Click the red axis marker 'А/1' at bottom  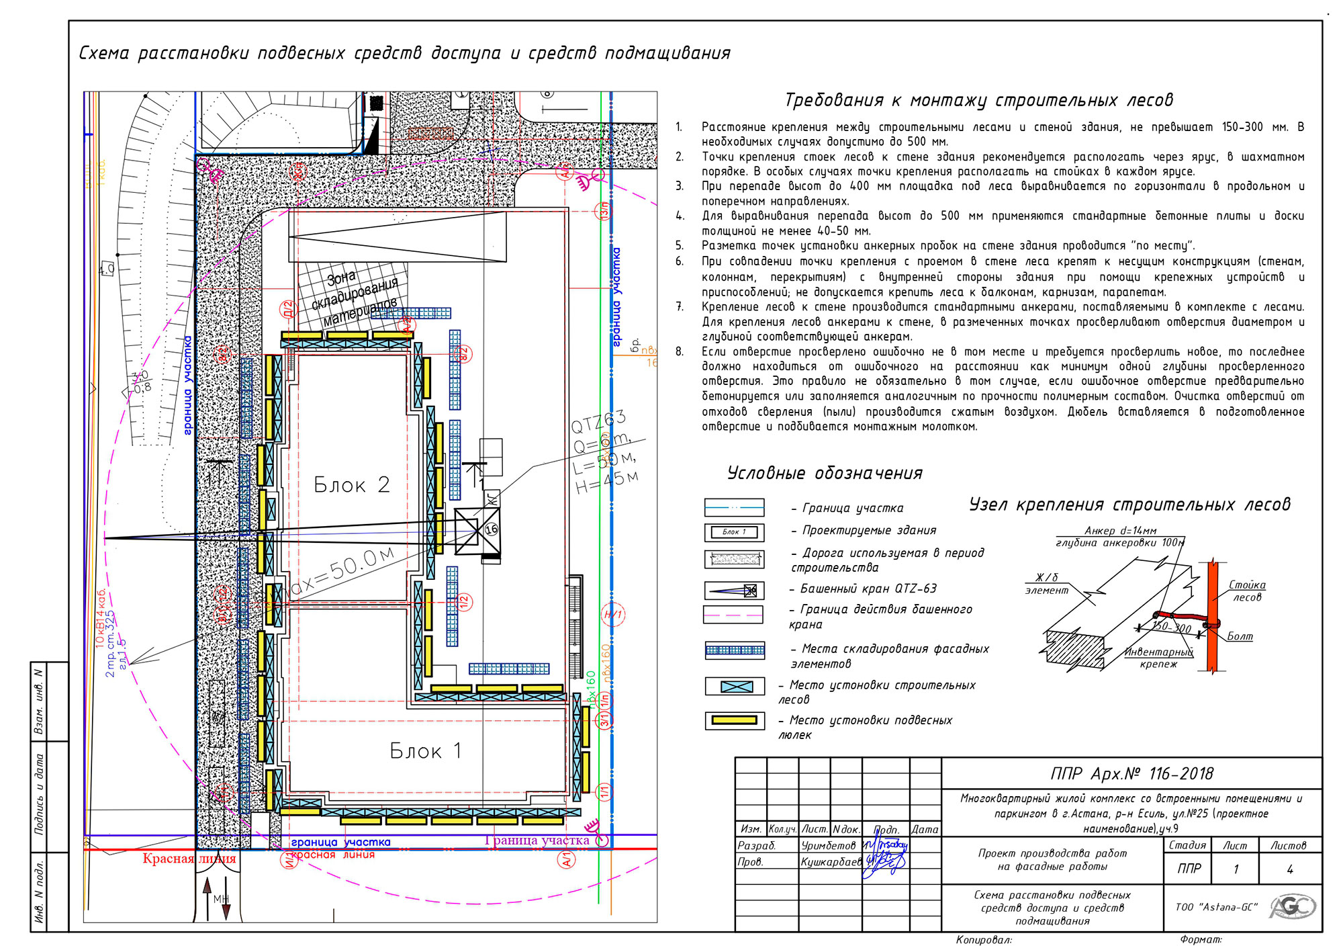(x=567, y=860)
